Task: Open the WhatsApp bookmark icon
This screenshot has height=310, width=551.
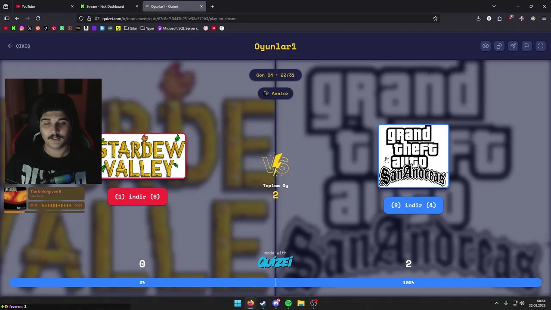Action: (62, 28)
